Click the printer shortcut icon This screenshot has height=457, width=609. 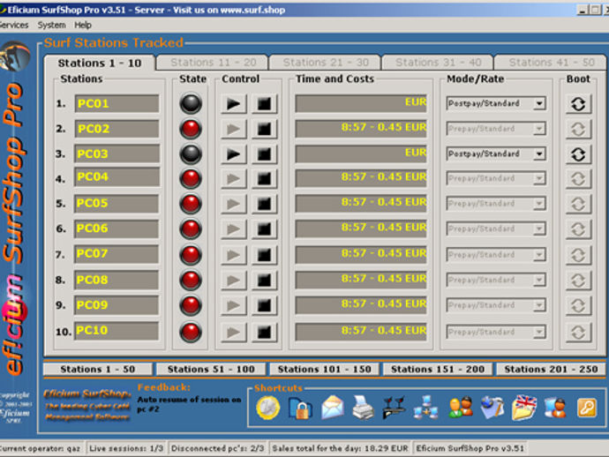click(363, 408)
